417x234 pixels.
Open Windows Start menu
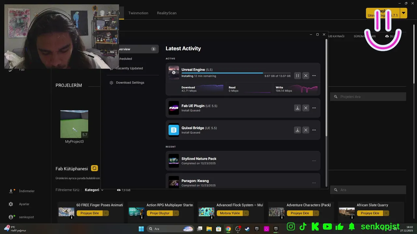click(x=141, y=229)
